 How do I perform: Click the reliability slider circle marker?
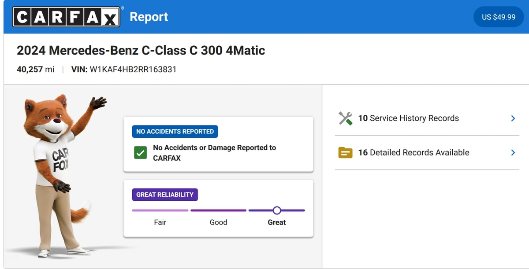277,210
